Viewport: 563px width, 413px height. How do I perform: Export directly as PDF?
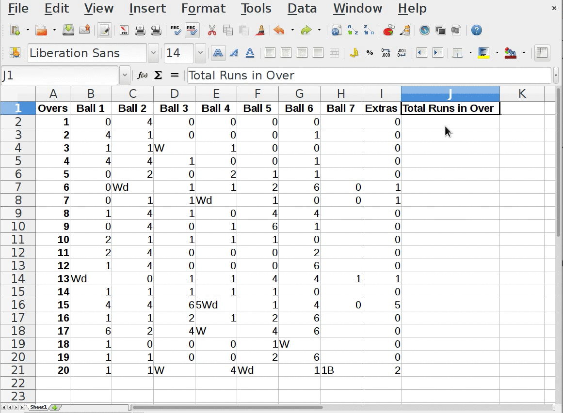click(x=124, y=31)
